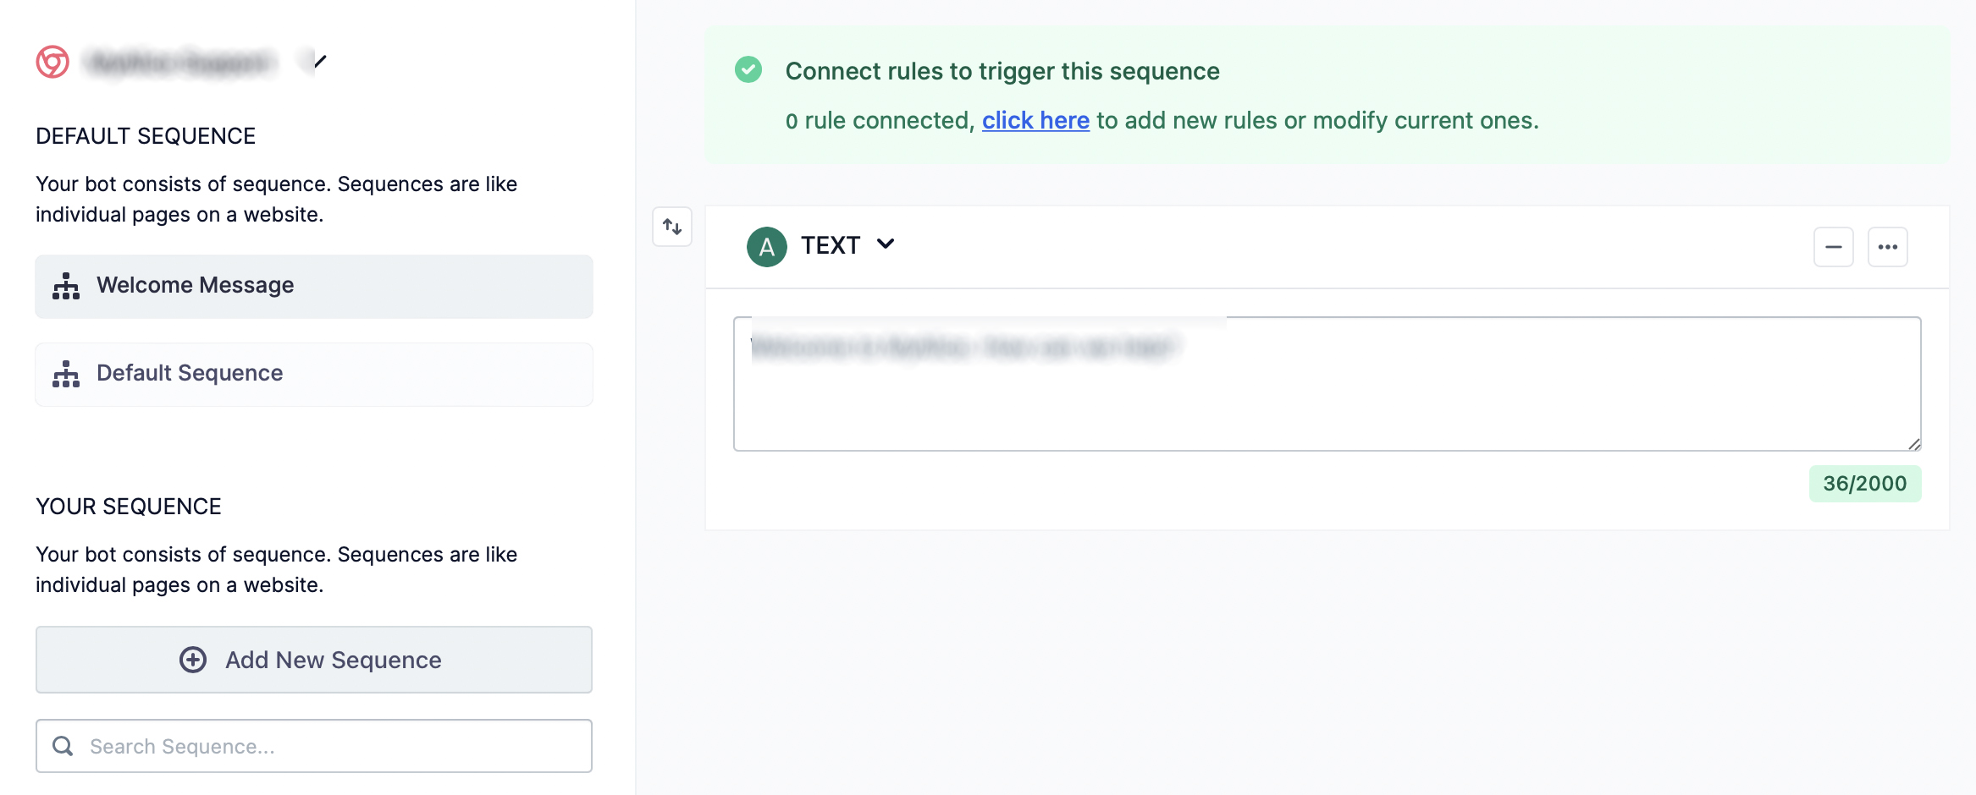
Task: Open the TEXT block type selector
Action: pyautogui.click(x=831, y=245)
